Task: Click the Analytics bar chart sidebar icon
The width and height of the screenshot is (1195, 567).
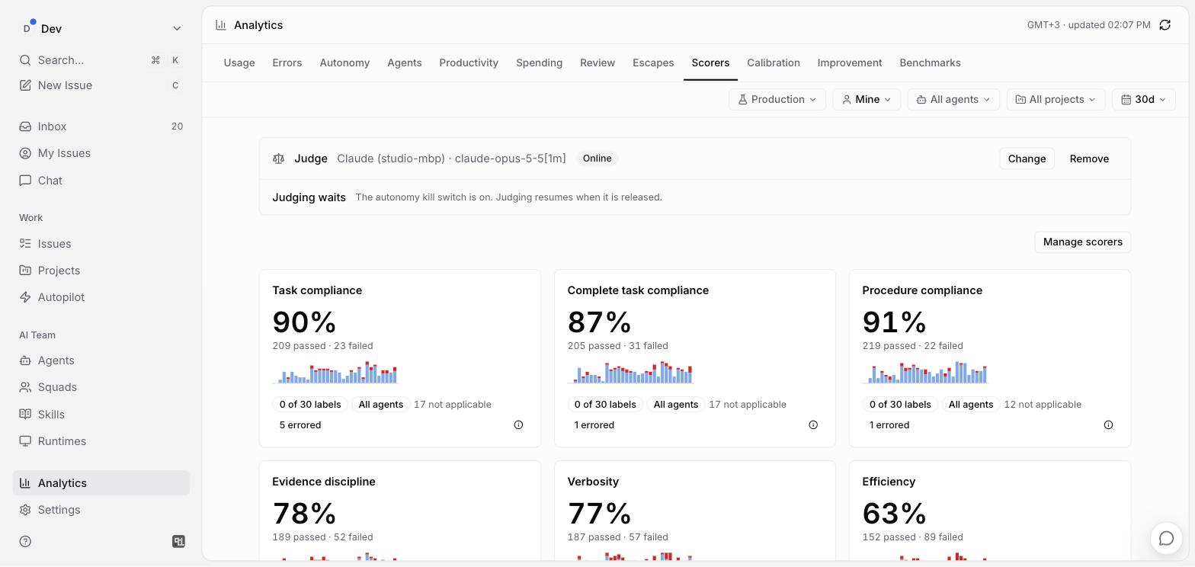Action: 25,483
